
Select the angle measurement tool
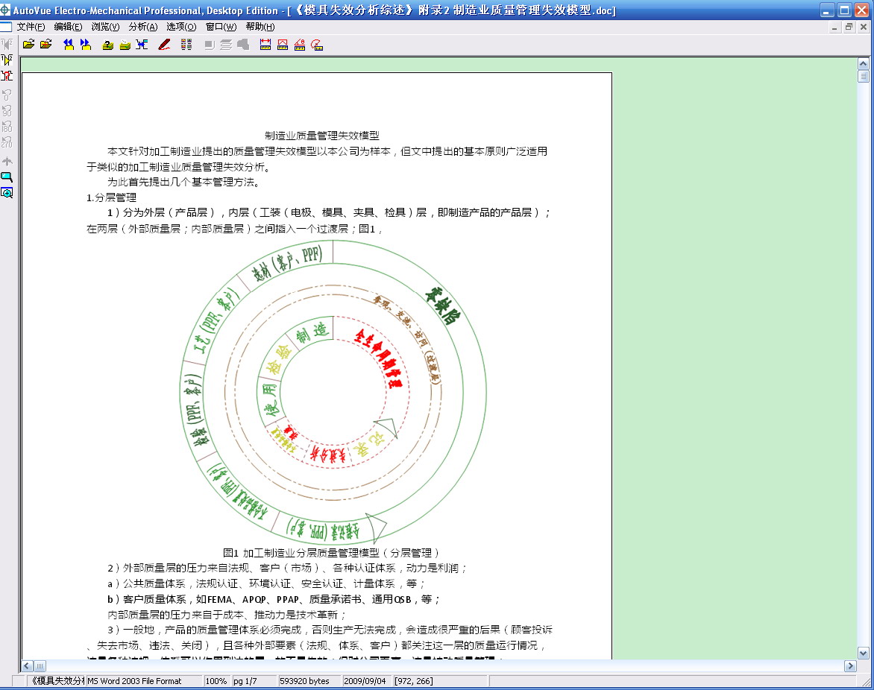(x=300, y=45)
